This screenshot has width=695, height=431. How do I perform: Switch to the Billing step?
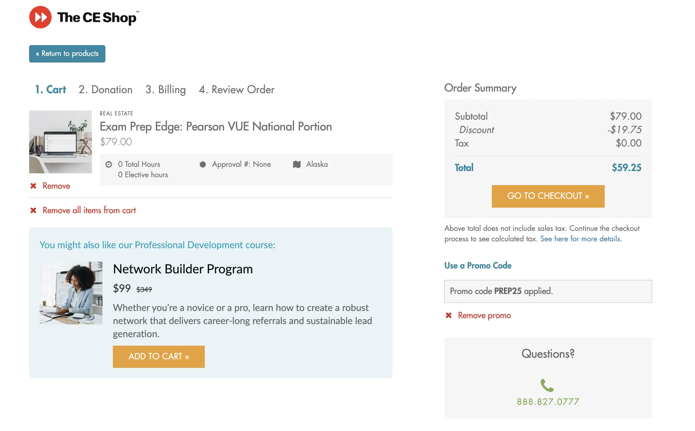coord(166,89)
